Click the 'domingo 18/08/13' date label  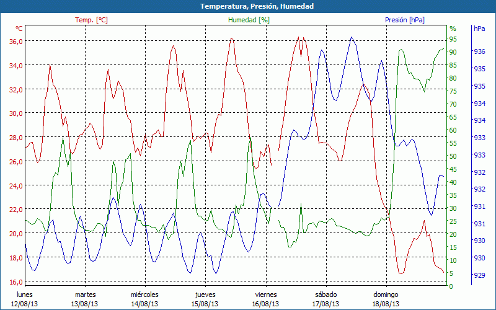click(386, 299)
